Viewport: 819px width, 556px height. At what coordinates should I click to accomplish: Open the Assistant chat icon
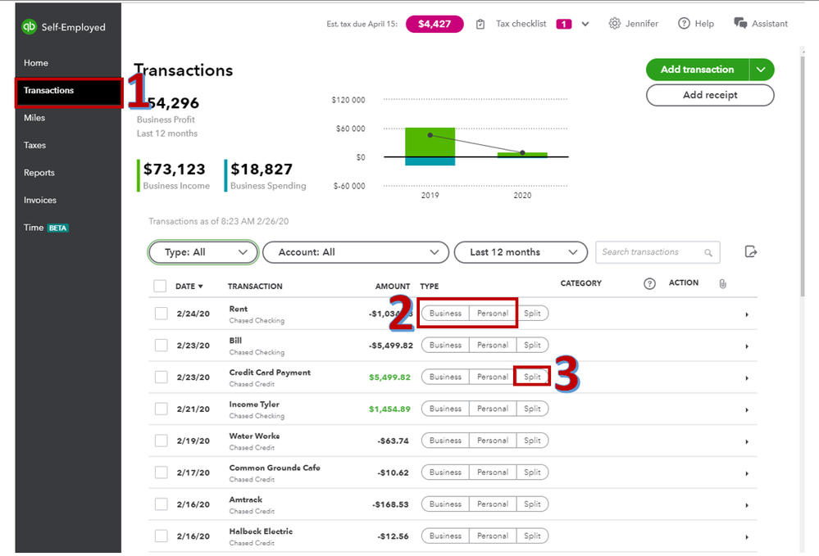tap(740, 24)
